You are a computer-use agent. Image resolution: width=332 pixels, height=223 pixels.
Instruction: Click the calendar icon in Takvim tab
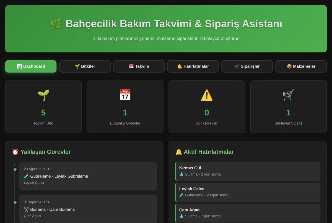point(131,66)
